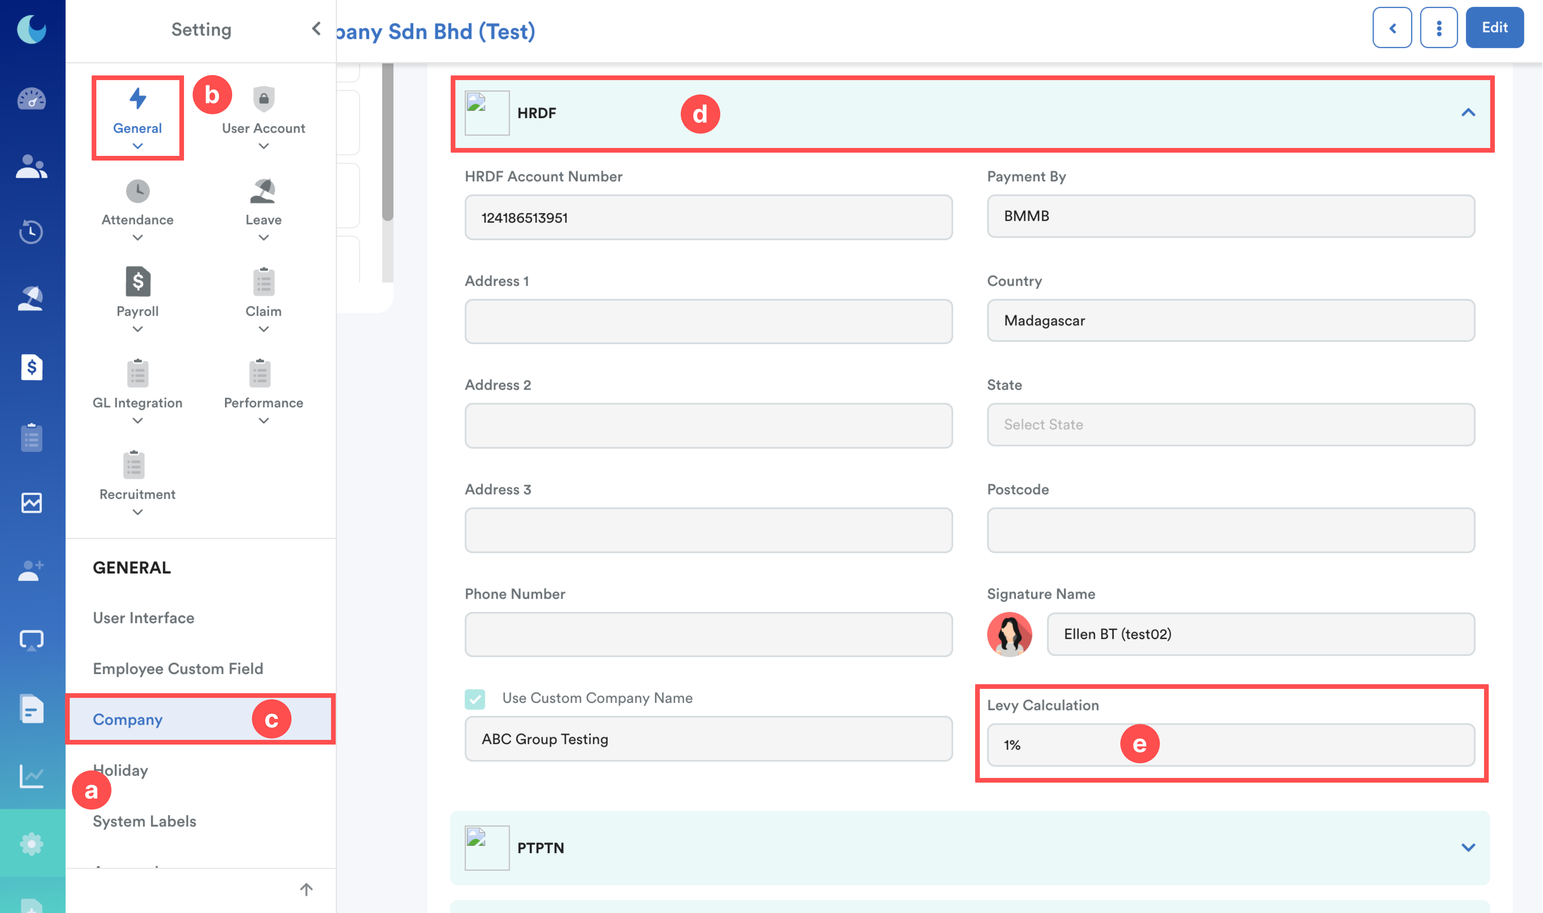The height and width of the screenshot is (913, 1543).
Task: Click the three-dot more options button
Action: point(1438,28)
